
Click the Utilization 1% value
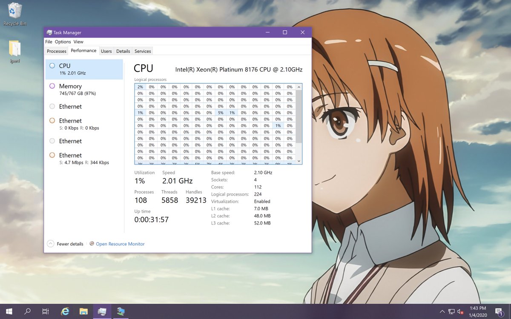pos(140,181)
